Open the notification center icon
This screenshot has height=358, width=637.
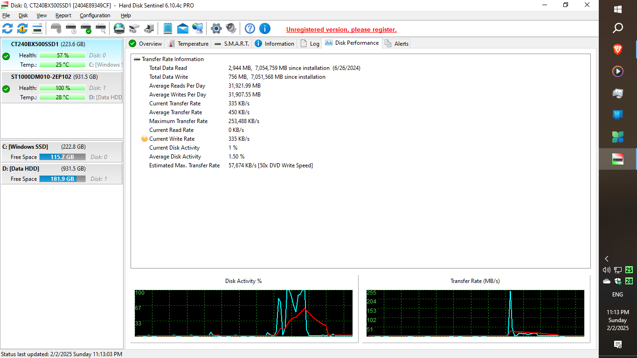click(x=618, y=344)
